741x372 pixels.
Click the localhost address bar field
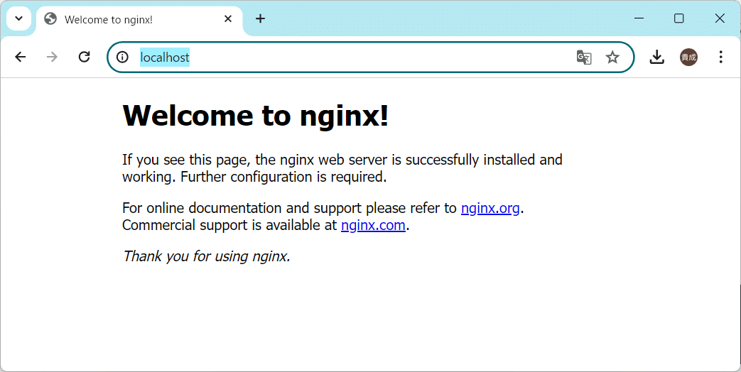coord(371,57)
